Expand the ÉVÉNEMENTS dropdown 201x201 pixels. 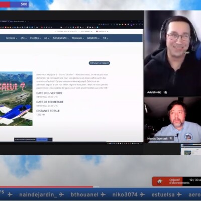(x=60, y=38)
